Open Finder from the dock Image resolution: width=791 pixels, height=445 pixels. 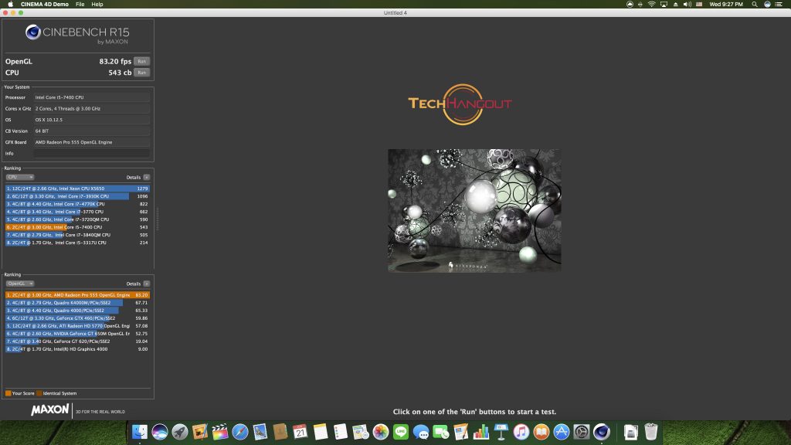tap(140, 432)
